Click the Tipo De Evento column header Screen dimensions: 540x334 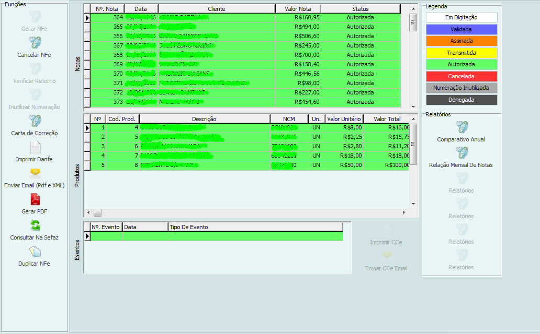[255, 227]
